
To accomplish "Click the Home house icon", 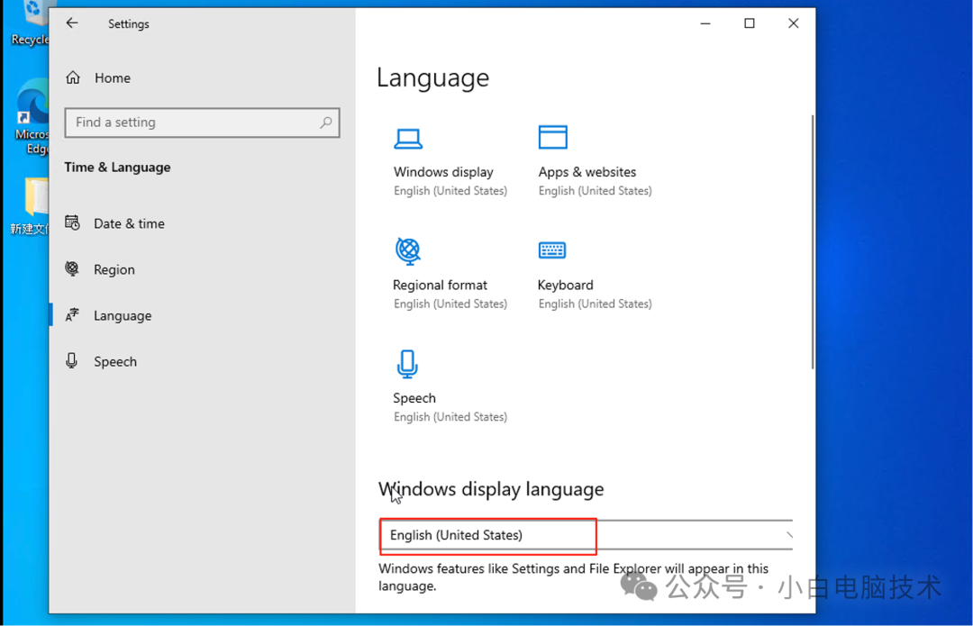I will 73,77.
